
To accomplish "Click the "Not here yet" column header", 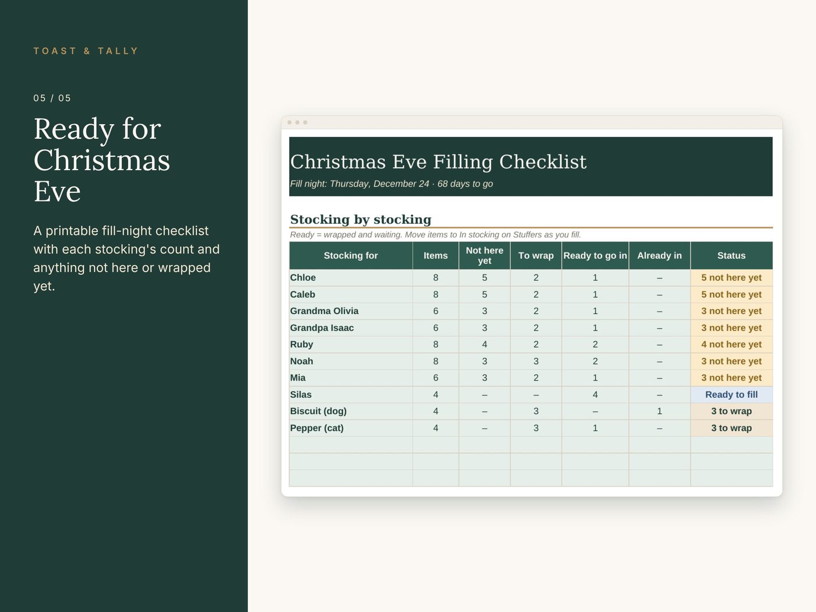I will (x=484, y=255).
